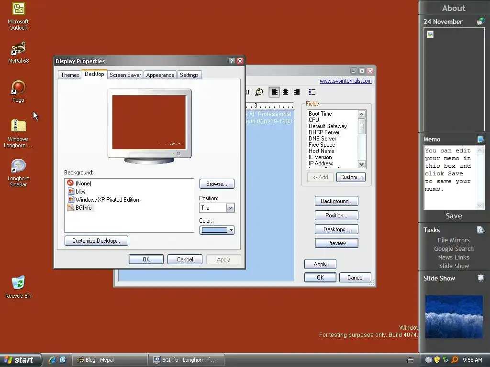Click OK in Display Properties
Viewport: 490px width, 367px height.
146,259
